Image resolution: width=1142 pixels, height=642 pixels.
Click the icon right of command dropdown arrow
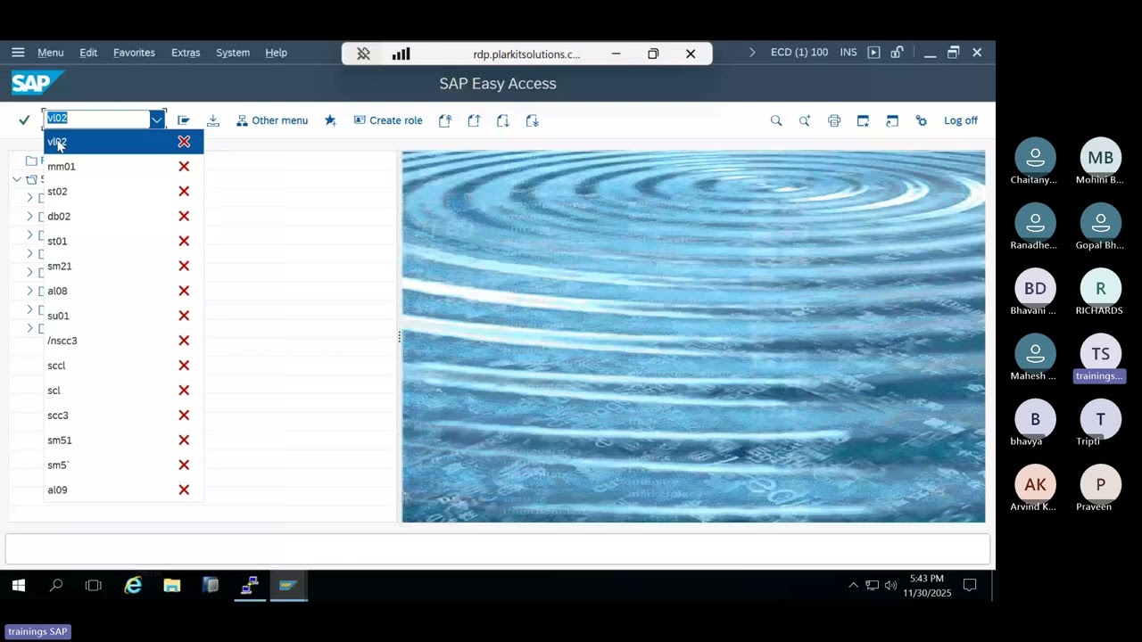pos(184,120)
